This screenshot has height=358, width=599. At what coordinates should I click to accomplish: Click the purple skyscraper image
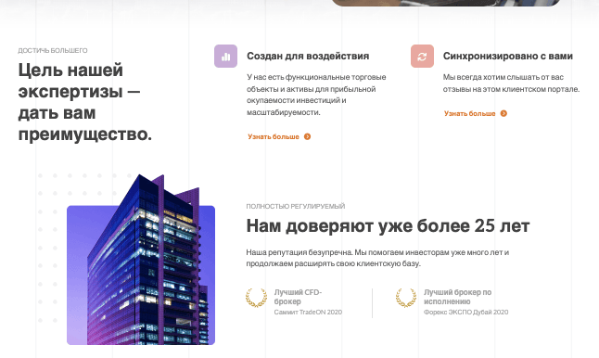click(141, 260)
